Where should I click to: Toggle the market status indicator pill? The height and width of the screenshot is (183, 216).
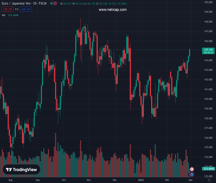click(54, 4)
